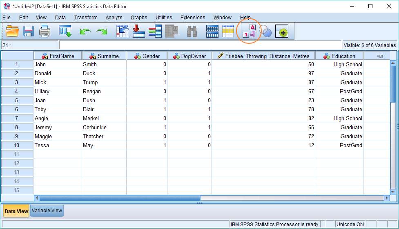Open the Data menu
Viewport: 399px width, 229px height.
click(x=60, y=18)
